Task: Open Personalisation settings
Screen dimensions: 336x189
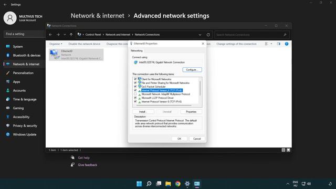Action: (23, 73)
